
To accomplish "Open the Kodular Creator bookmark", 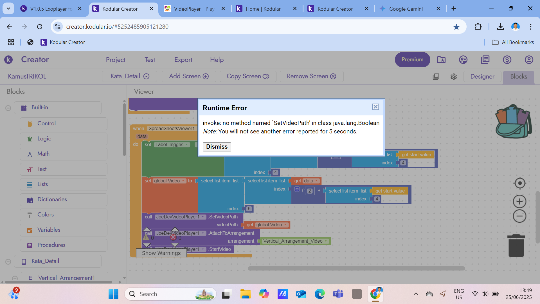I will [63, 42].
